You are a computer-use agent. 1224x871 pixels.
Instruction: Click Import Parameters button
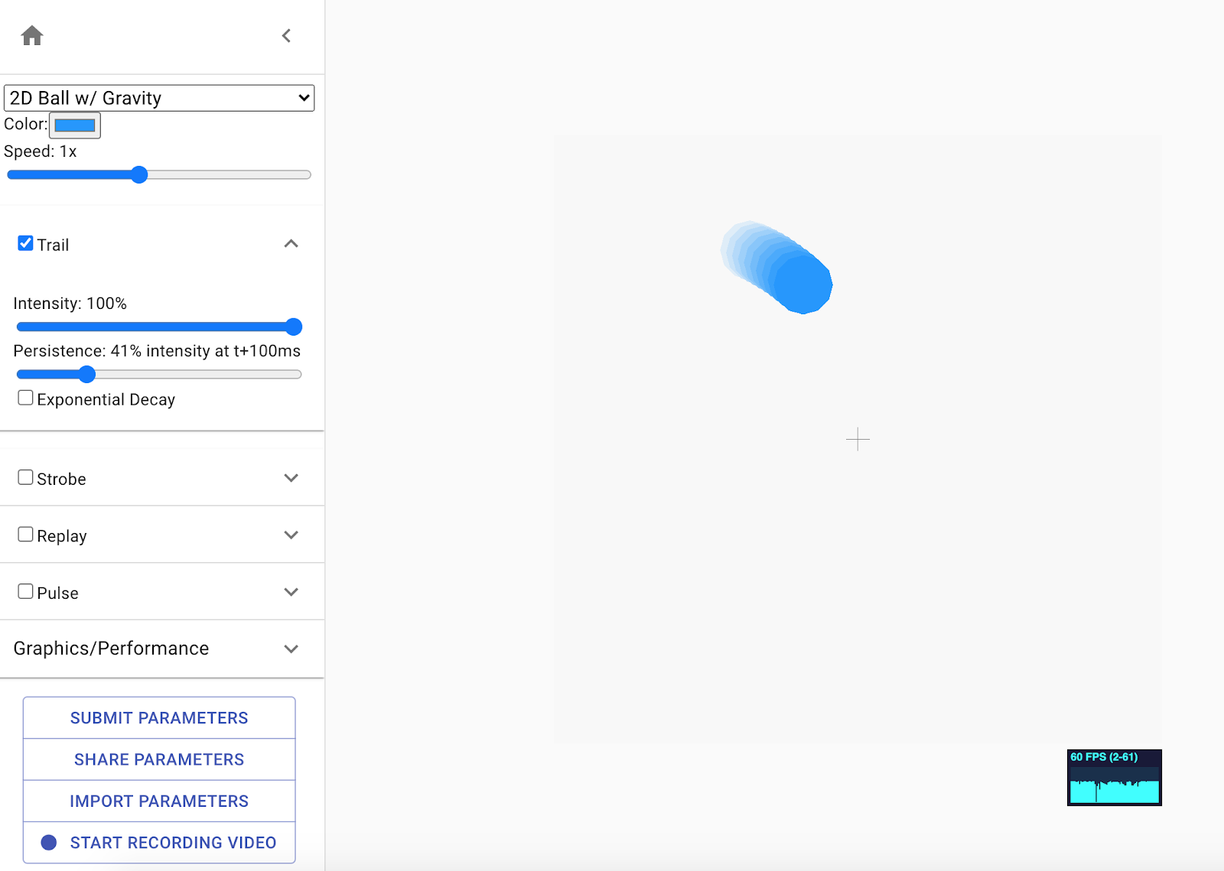click(x=159, y=801)
